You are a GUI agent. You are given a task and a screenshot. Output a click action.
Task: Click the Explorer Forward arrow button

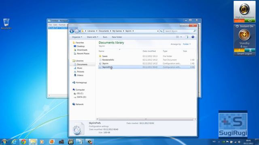click(76, 31)
